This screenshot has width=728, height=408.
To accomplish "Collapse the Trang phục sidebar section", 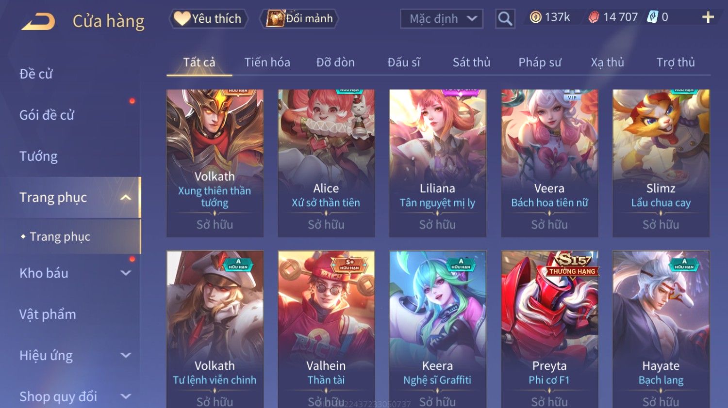I will 126,197.
